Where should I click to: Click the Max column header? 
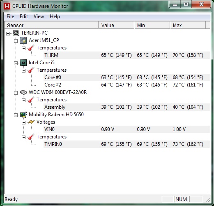pos(188,26)
